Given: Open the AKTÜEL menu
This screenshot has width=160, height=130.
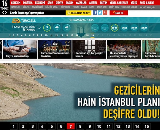Looking at the screenshot, I should pyautogui.click(x=93, y=3).
